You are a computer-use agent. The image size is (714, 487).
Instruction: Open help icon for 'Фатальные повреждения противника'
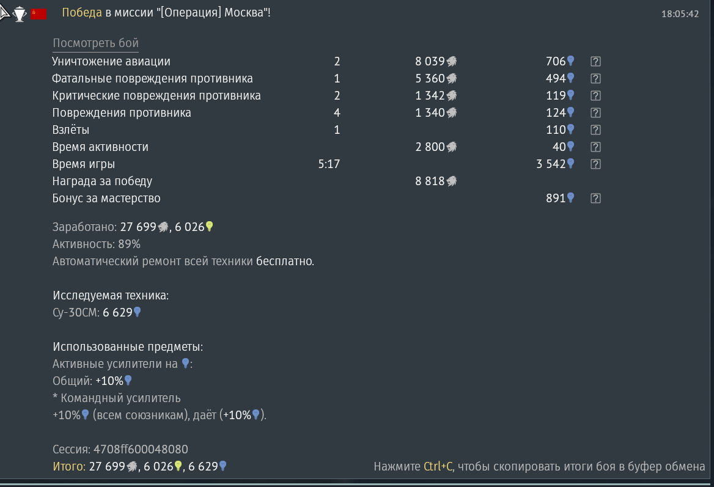[595, 79]
